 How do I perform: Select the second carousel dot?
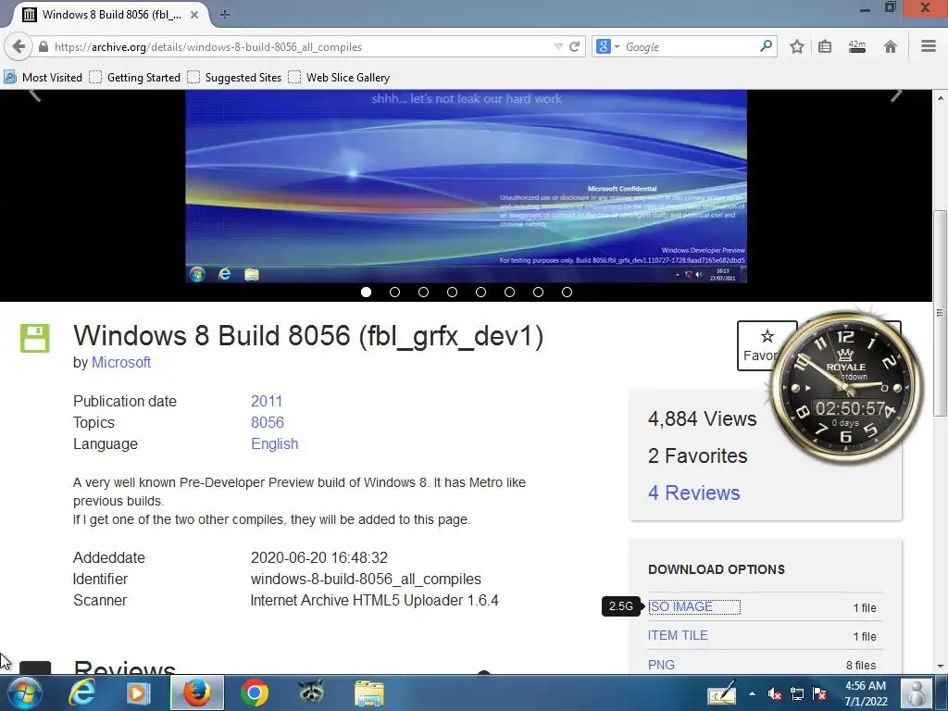click(394, 292)
